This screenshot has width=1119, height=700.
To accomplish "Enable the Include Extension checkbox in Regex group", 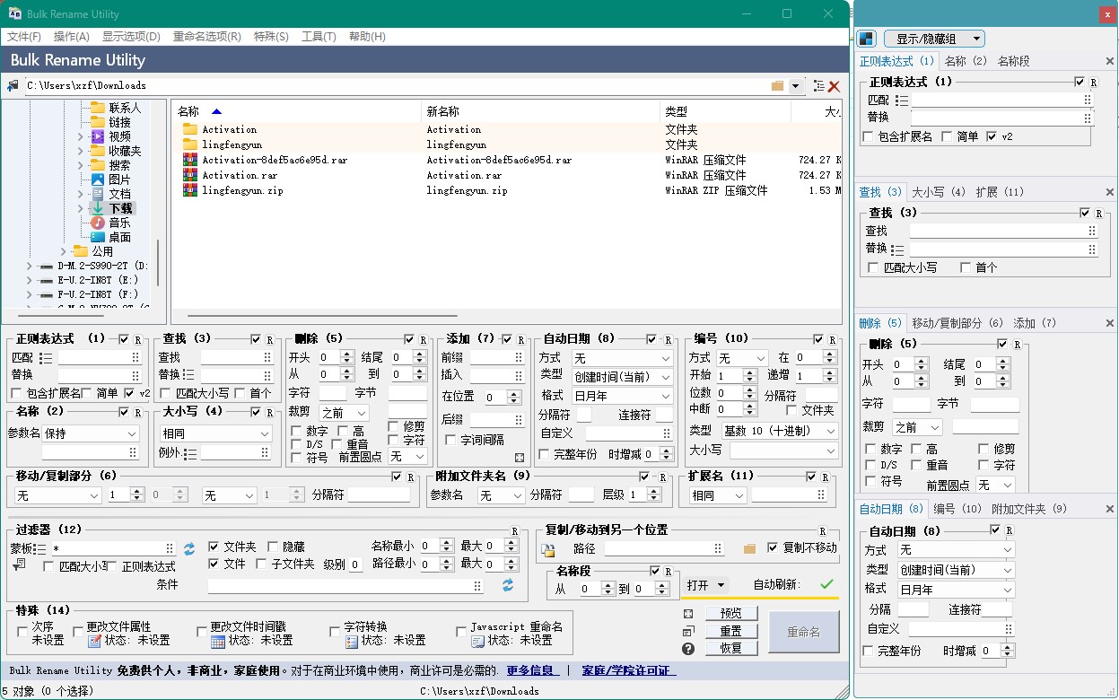I will 16,393.
